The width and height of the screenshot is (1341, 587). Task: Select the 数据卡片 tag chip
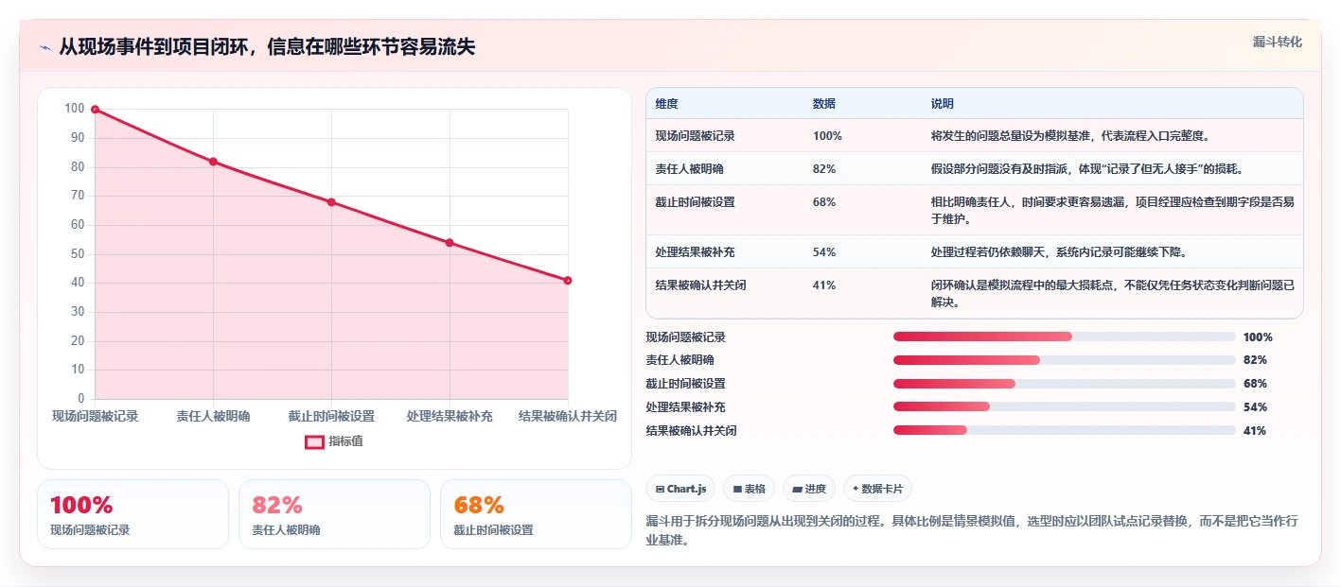[x=877, y=489]
